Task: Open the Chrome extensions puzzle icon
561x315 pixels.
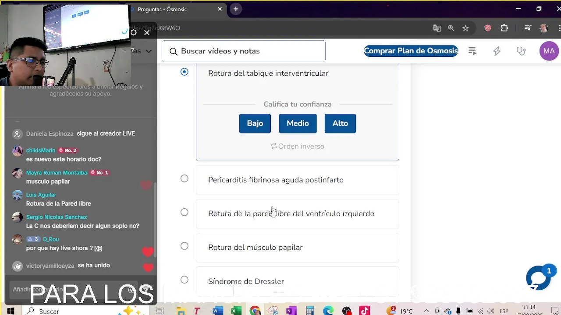Action: click(504, 28)
